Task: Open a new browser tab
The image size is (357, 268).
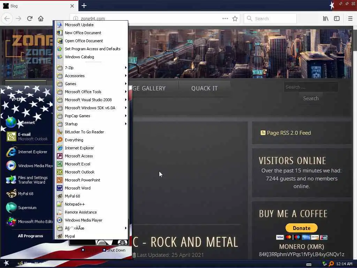Action: [x=84, y=6]
